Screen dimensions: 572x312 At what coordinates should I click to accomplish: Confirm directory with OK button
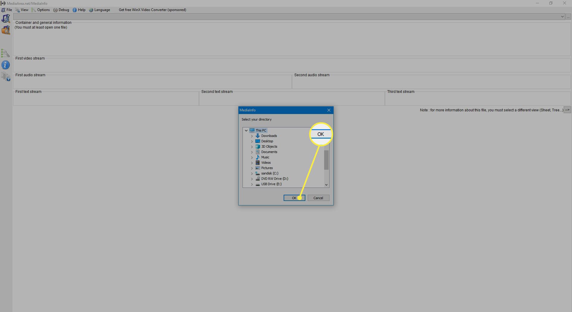pos(294,198)
